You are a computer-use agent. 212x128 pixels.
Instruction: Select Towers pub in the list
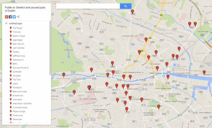[17, 115]
